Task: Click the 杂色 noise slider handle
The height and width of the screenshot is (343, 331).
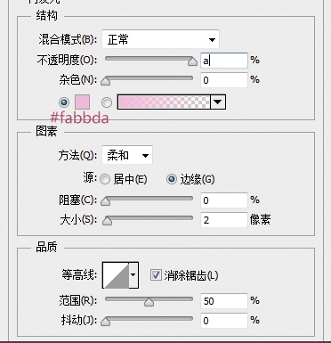Action: [106, 81]
